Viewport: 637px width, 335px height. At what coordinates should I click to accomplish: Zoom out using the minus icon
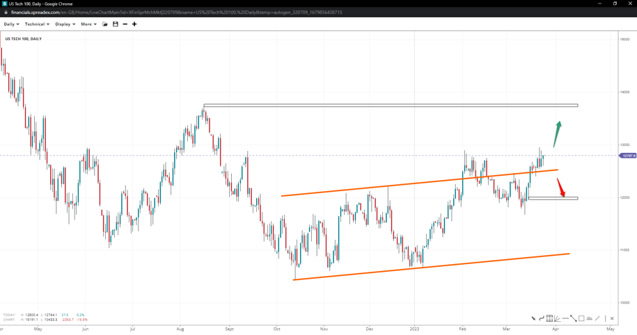(x=125, y=24)
